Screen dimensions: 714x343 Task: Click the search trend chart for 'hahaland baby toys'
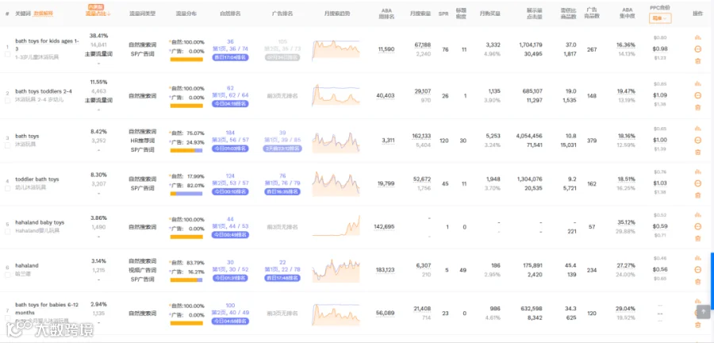click(336, 225)
